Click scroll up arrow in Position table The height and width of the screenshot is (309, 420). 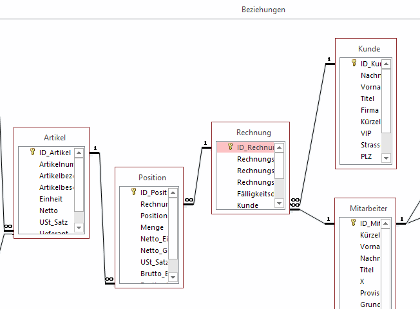coord(173,192)
